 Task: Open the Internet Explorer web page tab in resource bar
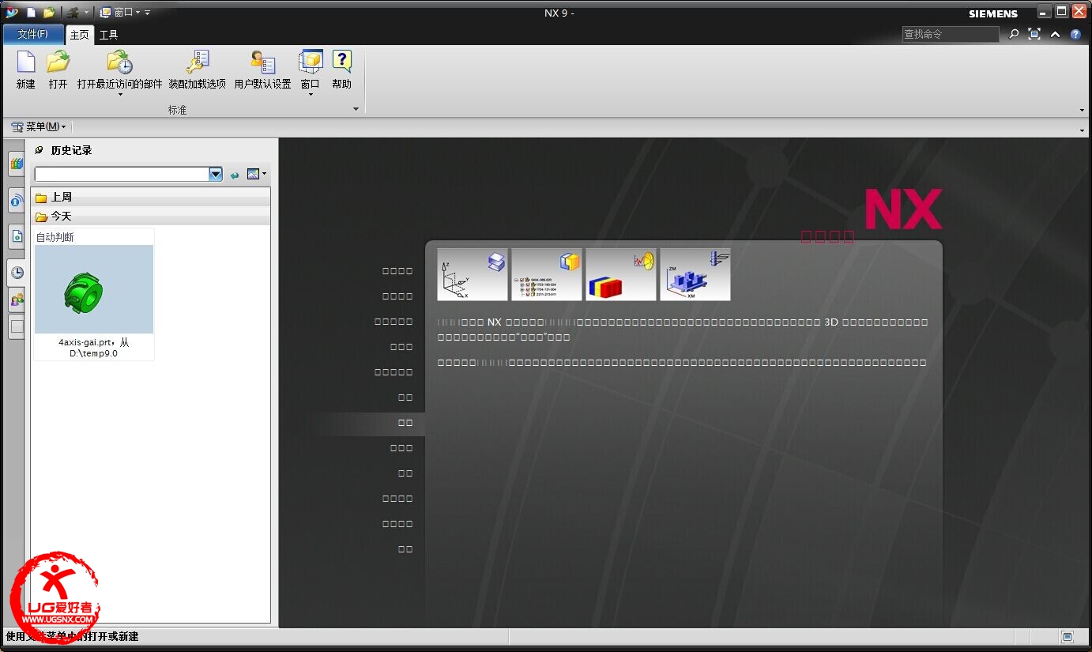(x=17, y=236)
